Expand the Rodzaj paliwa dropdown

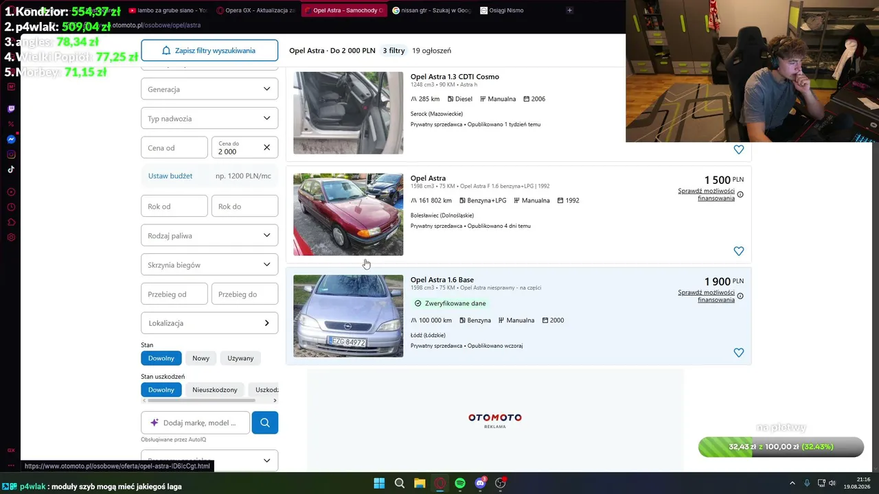(209, 235)
